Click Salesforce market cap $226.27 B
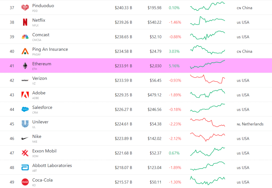The image size is (272, 188). coord(123,109)
